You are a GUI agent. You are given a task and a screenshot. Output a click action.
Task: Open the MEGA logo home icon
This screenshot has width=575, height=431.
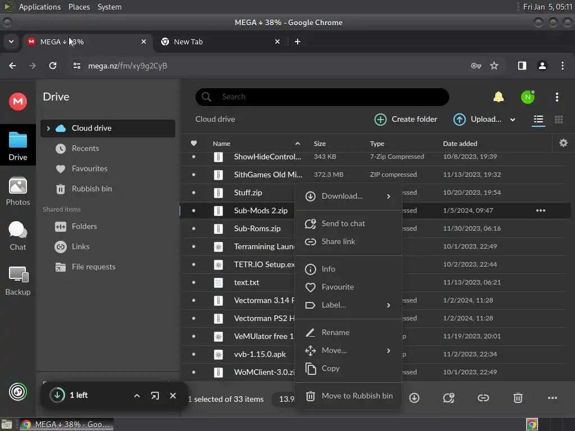pyautogui.click(x=18, y=102)
